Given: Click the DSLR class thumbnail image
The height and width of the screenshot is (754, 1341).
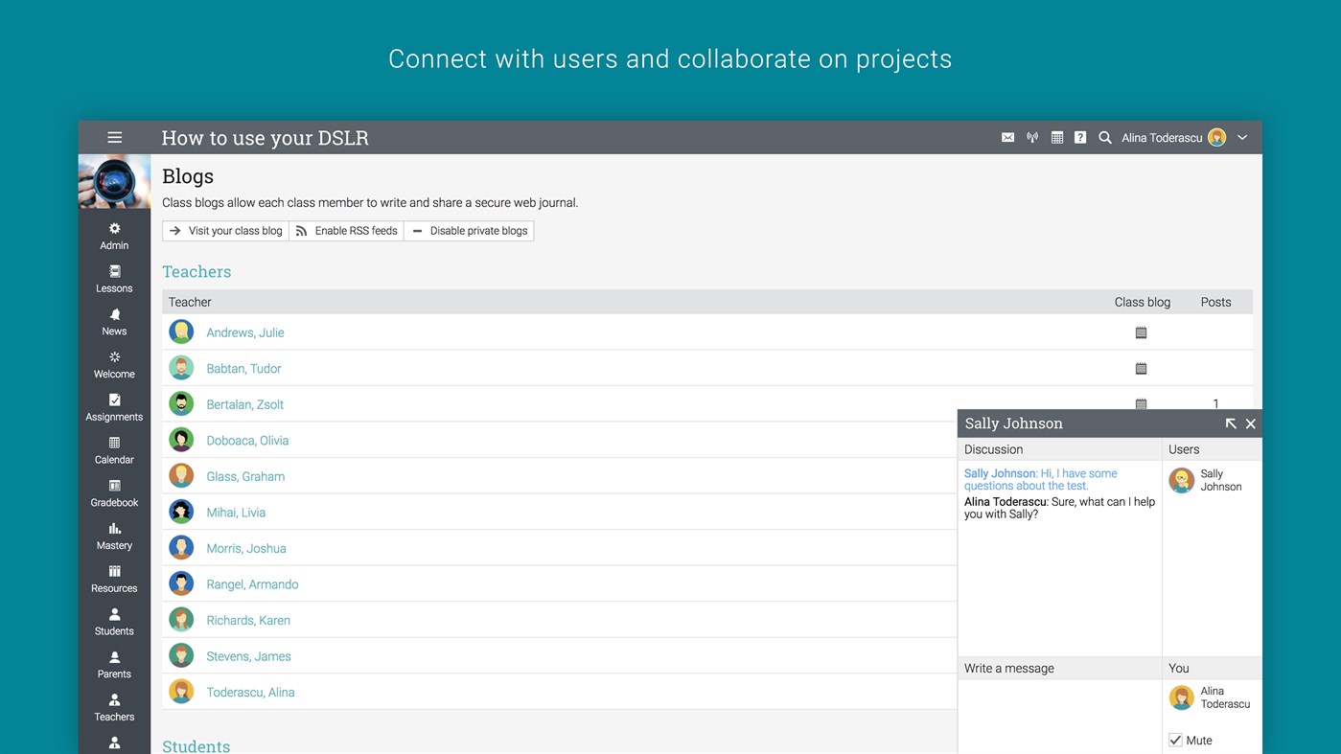Looking at the screenshot, I should coord(114,182).
